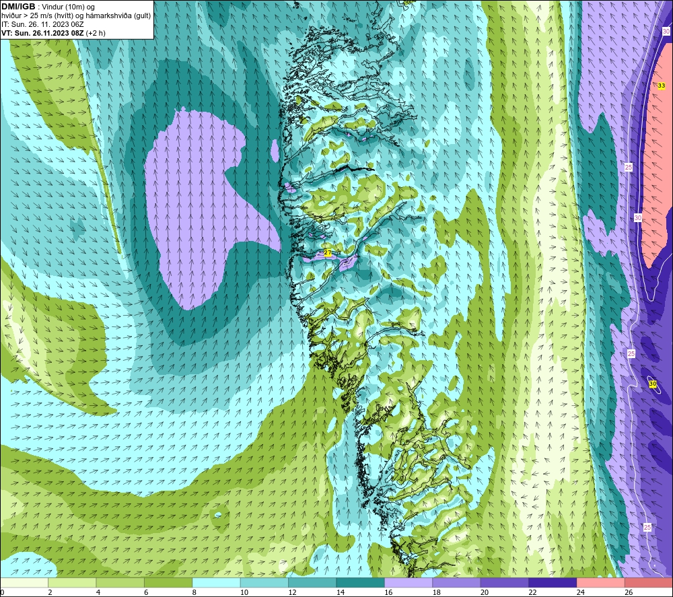
Task: Click the topmost white '25' contour label
Action: pos(629,167)
